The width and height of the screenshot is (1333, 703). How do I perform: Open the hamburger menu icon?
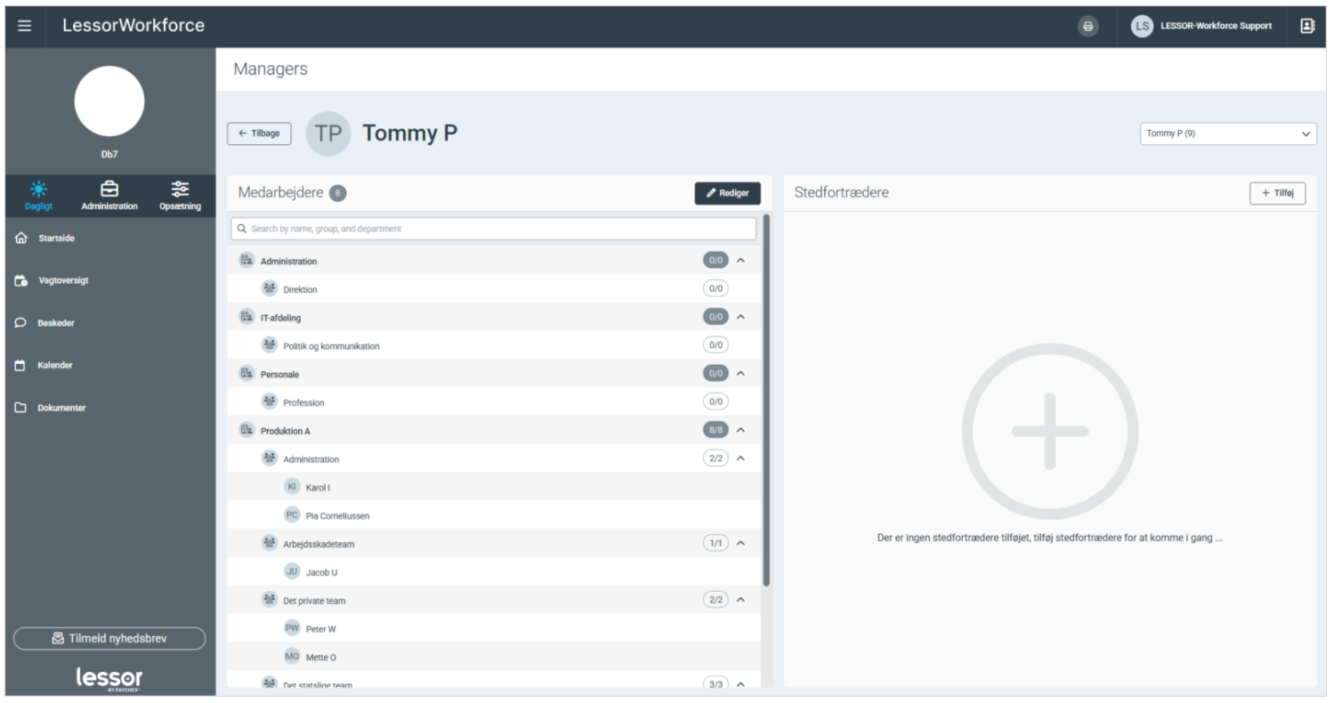(x=24, y=26)
